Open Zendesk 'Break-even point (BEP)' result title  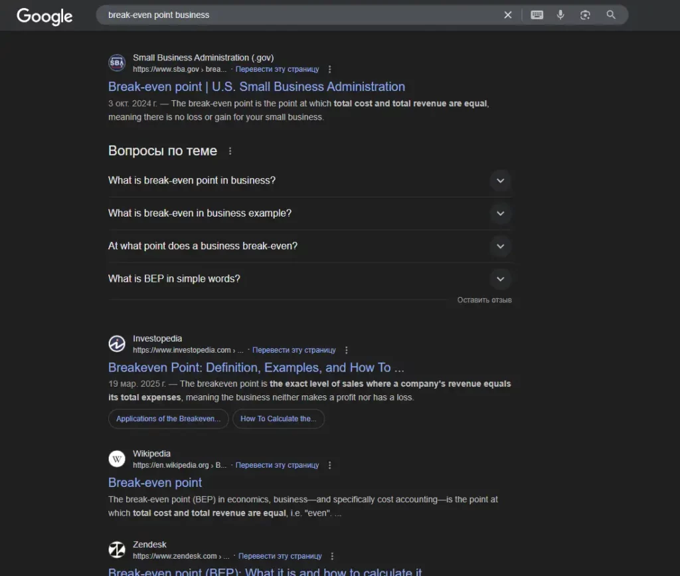click(x=264, y=571)
